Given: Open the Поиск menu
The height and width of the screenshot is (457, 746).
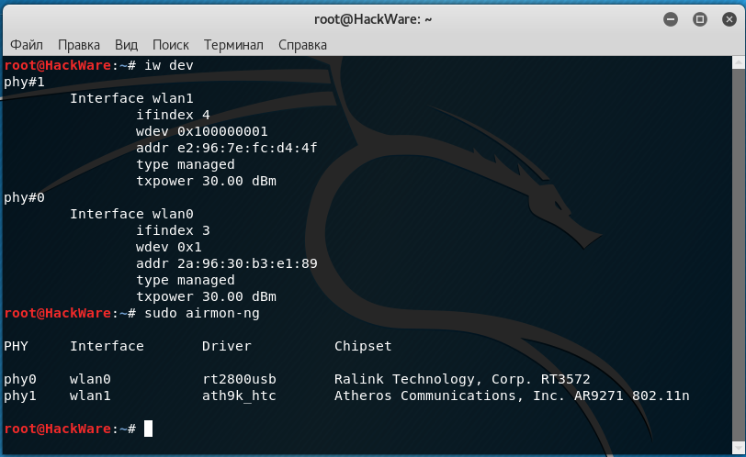Looking at the screenshot, I should (x=171, y=45).
